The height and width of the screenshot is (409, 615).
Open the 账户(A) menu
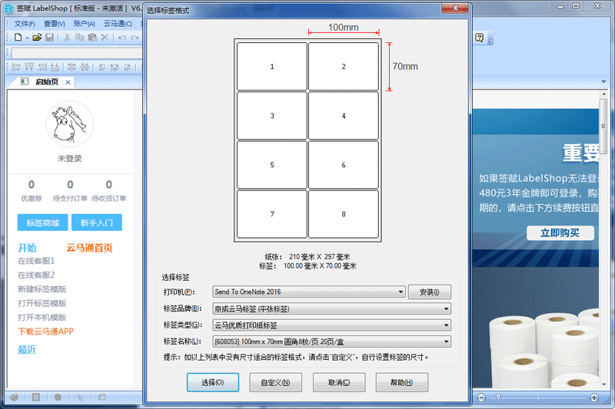point(85,24)
